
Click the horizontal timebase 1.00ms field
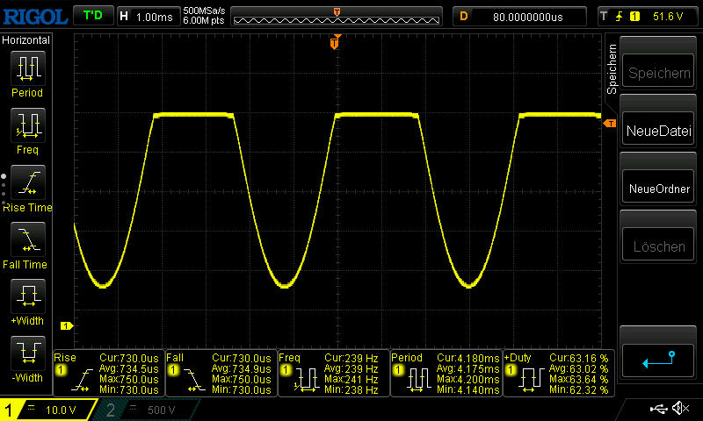click(x=148, y=17)
